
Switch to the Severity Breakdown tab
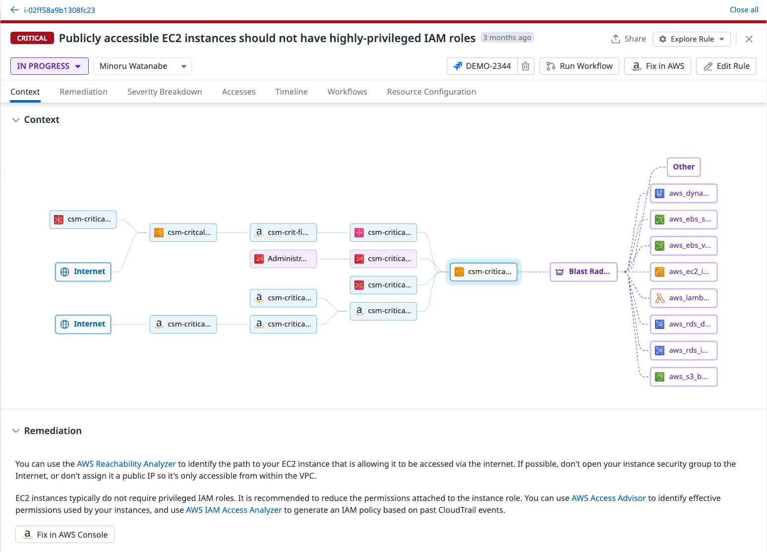(164, 92)
